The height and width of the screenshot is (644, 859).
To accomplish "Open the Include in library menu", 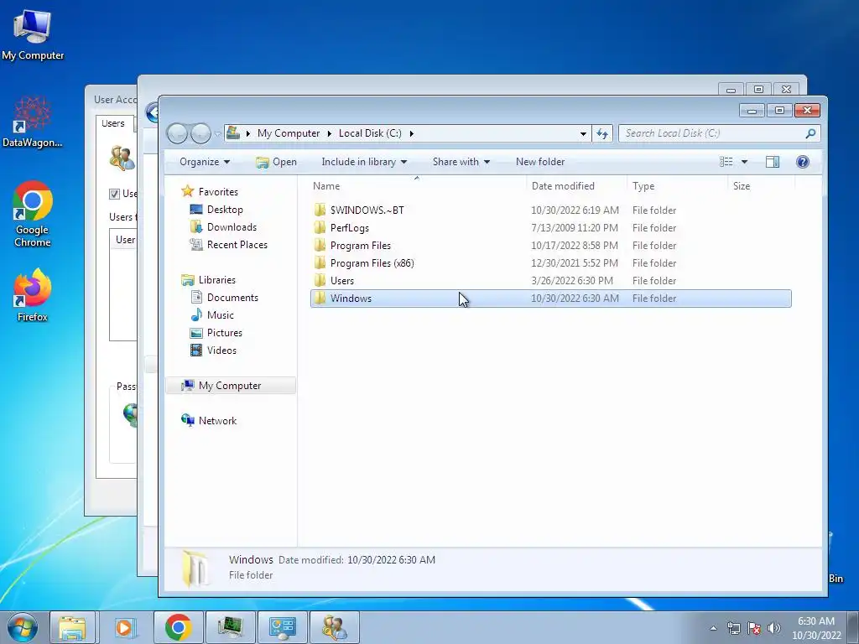I will 364,162.
